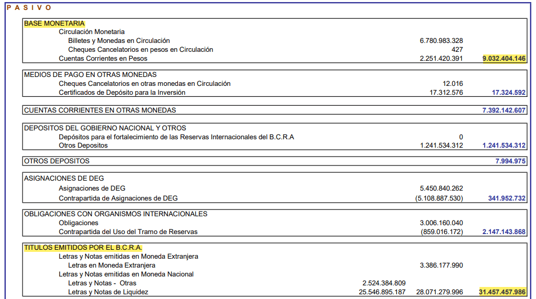536x299 pixels.
Task: Click Cuentas Corrientes en Pesos label
Action: 103,59
